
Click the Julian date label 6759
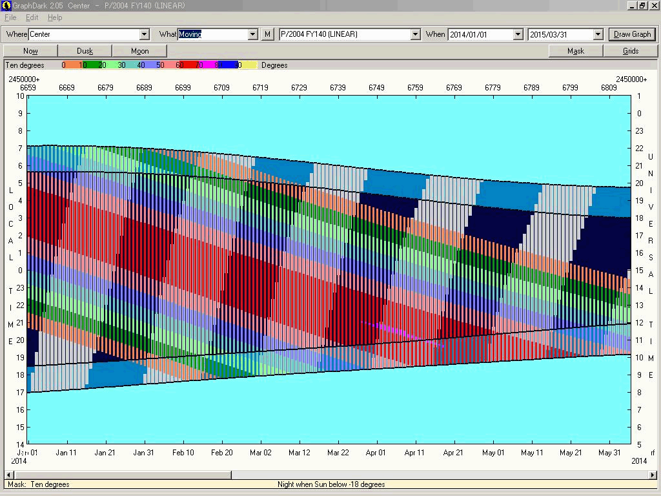[415, 88]
